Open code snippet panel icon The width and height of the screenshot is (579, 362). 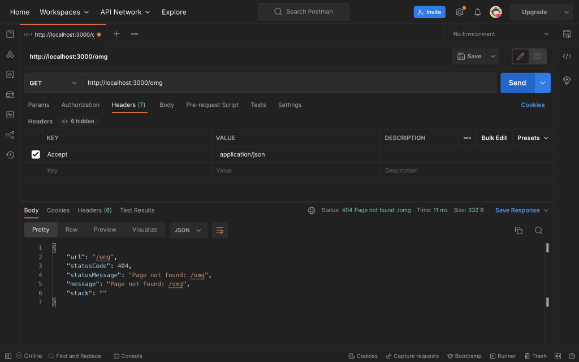click(x=567, y=56)
